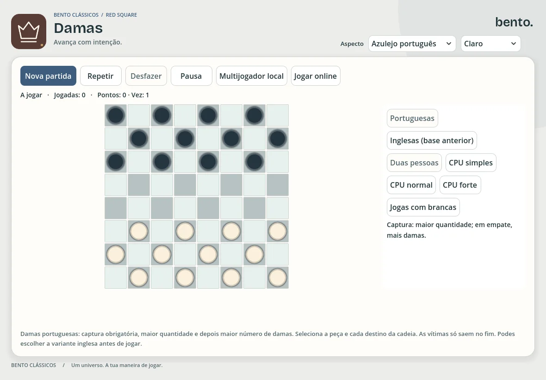Click black piece in second row, sixth column
This screenshot has height=380, width=546.
231,139
